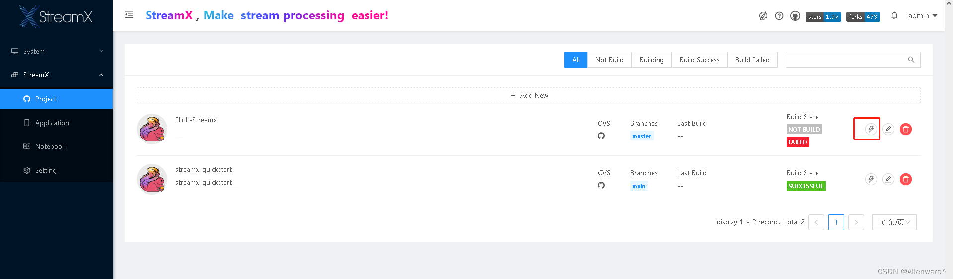The height and width of the screenshot is (279, 953).
Task: Click the Notebook book icon in the sidebar
Action: [x=27, y=146]
